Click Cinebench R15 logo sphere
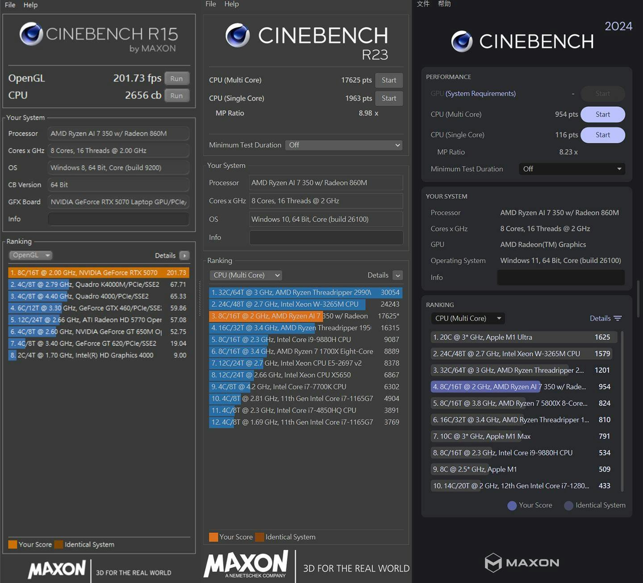Image resolution: width=643 pixels, height=583 pixels. (31, 34)
